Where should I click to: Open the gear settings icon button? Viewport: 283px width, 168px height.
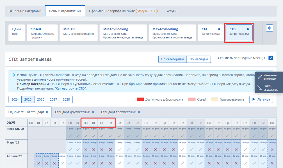click(x=270, y=28)
